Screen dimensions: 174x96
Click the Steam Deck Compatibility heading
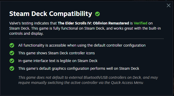pyautogui.click(x=51, y=14)
